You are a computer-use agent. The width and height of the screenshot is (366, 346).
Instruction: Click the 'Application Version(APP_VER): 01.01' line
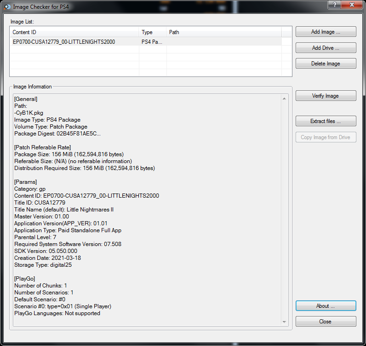pyautogui.click(x=61, y=223)
